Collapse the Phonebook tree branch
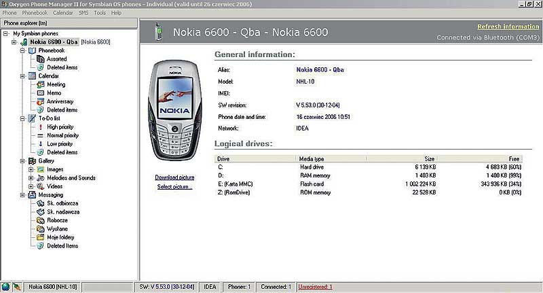 pos(22,50)
